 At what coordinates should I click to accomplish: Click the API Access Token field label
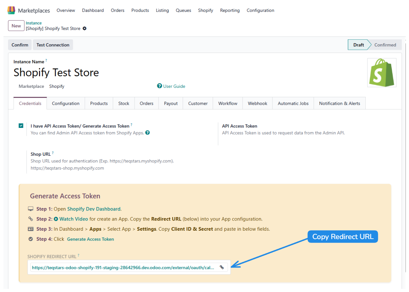click(x=240, y=126)
